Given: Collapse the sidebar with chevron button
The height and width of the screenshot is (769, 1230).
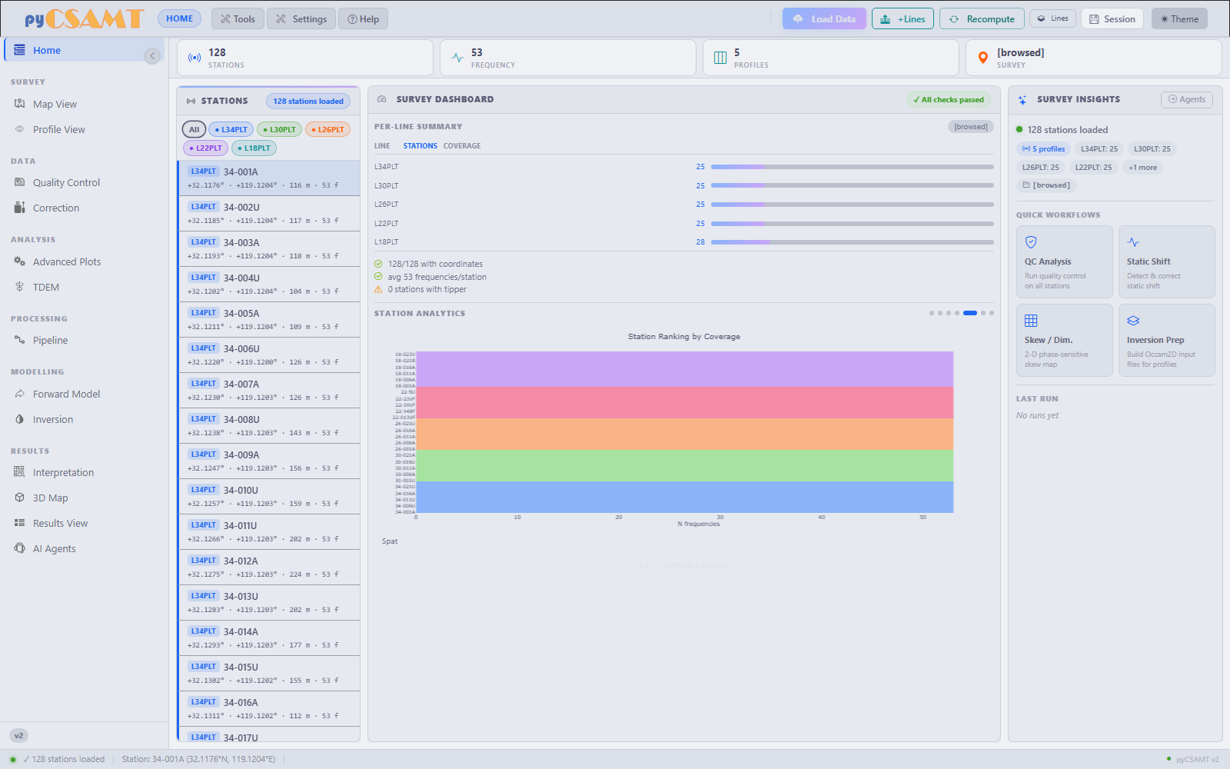Looking at the screenshot, I should (152, 55).
